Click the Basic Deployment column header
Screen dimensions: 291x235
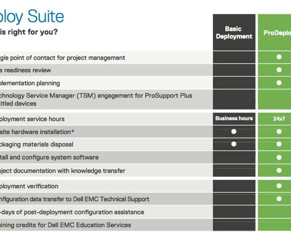[x=234, y=32]
